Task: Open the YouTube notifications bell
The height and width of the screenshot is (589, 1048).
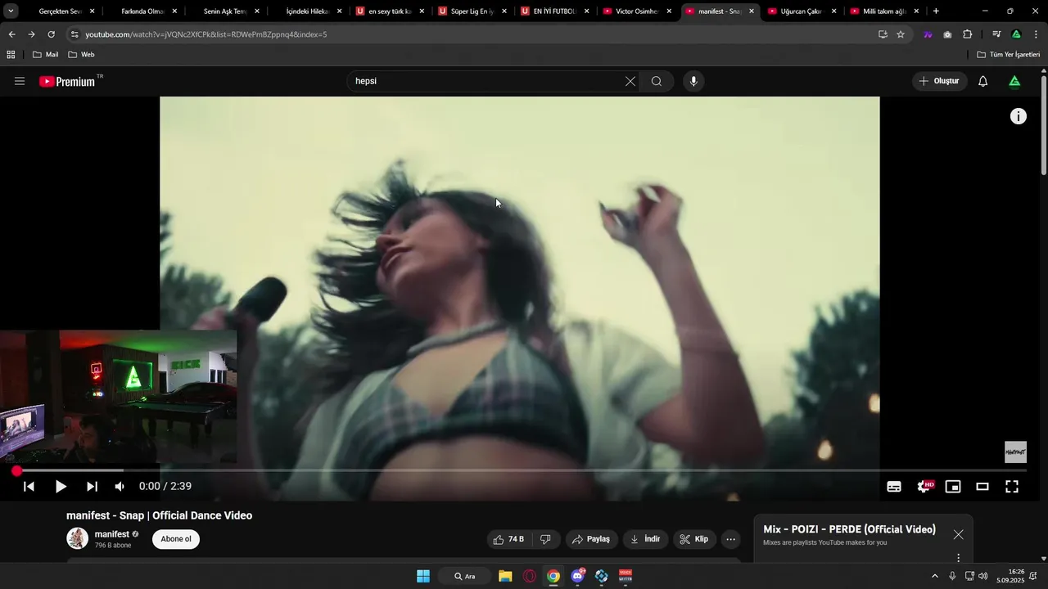Action: 983,81
